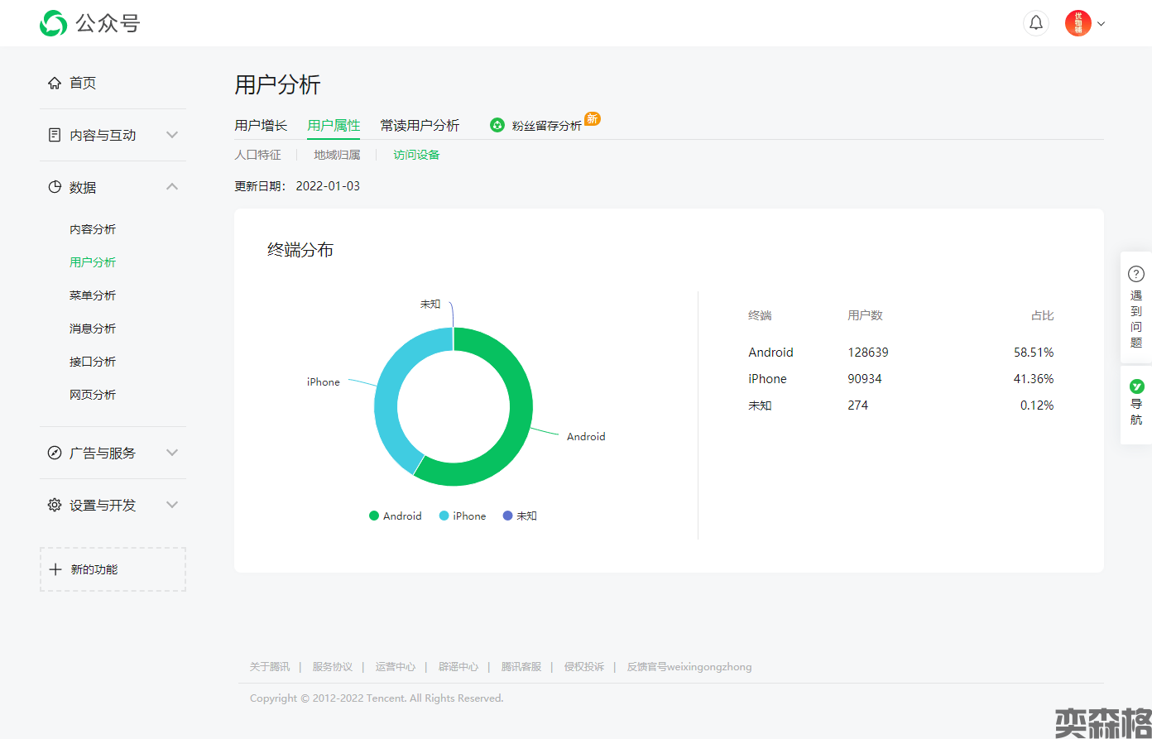Open the 遇到问题 help question icon
This screenshot has width=1152, height=739.
click(1136, 274)
